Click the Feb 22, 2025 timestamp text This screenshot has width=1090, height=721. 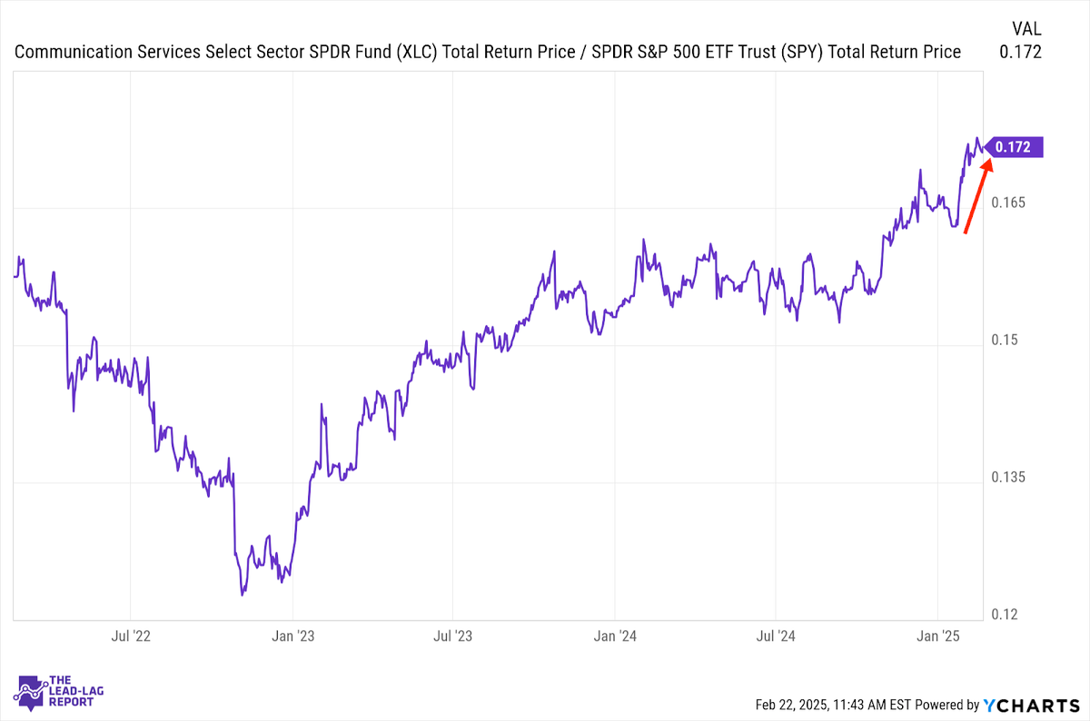(832, 705)
